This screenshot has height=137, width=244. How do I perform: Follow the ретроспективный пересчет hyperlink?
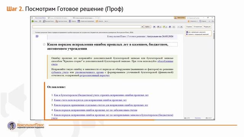(x=95, y=75)
